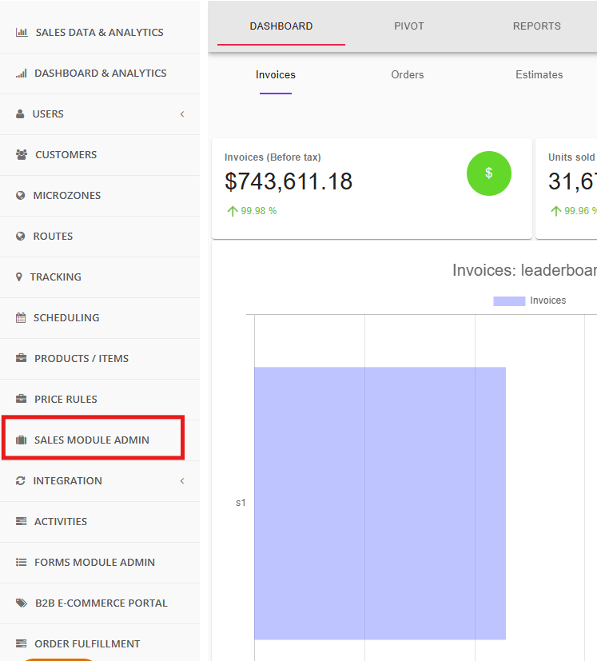Screen dimensions: 597x661
Task: Open the Products / Items menu label
Action: 82,359
